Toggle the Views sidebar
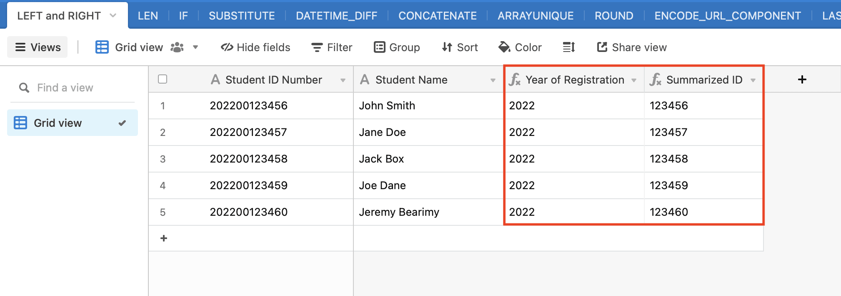 (38, 47)
